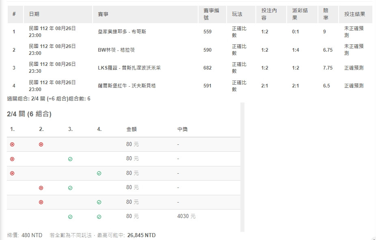Click column 4 green check in 4030 元 row

pyautogui.click(x=99, y=217)
